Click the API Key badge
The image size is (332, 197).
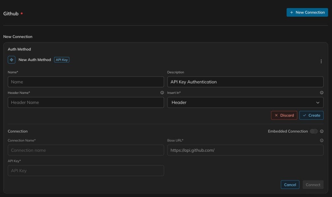point(62,60)
